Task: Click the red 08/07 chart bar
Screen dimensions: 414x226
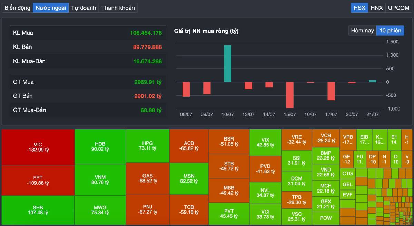Action: (x=186, y=89)
